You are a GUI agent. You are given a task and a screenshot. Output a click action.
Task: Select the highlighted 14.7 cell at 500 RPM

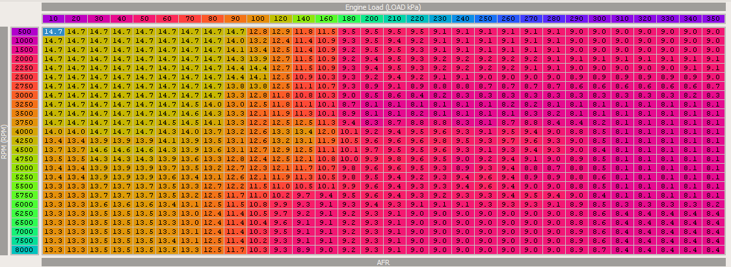pos(53,31)
